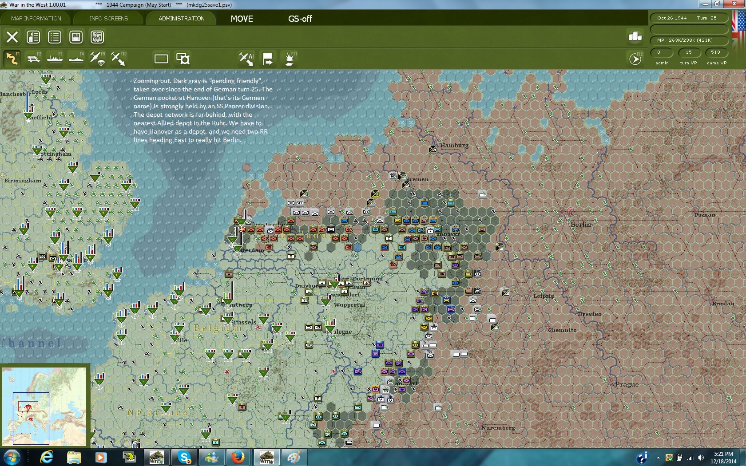
Task: Open the Map Information tab
Action: 36,19
